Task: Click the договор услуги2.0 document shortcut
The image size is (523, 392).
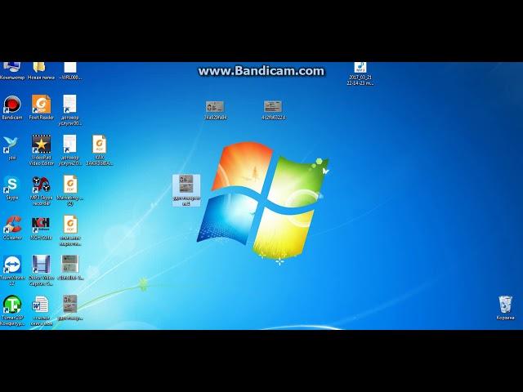Action: [70, 150]
